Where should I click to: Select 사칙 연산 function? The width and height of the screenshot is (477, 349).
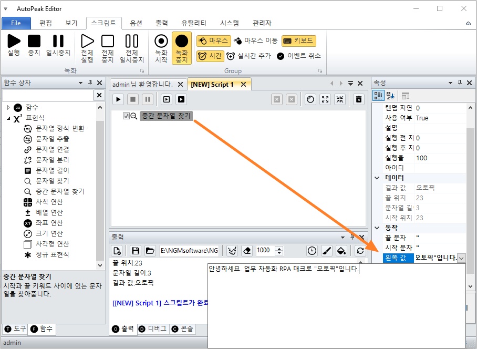tap(49, 202)
